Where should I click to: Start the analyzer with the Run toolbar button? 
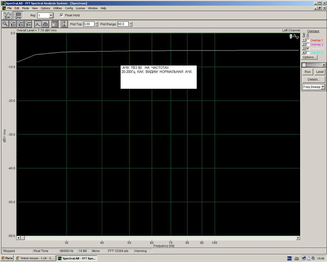tap(7, 15)
